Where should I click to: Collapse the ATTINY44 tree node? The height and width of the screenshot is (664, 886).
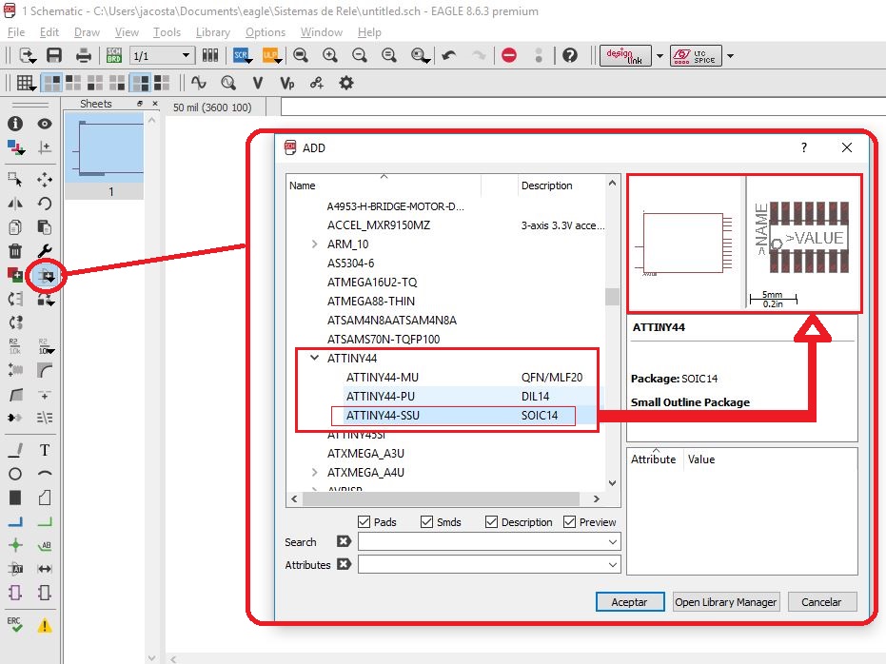315,359
